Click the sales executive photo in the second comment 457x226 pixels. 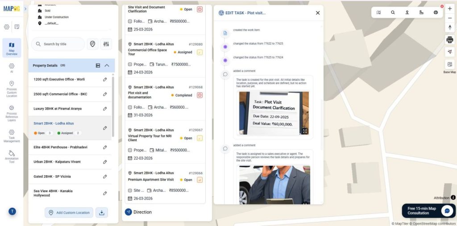tap(274, 185)
